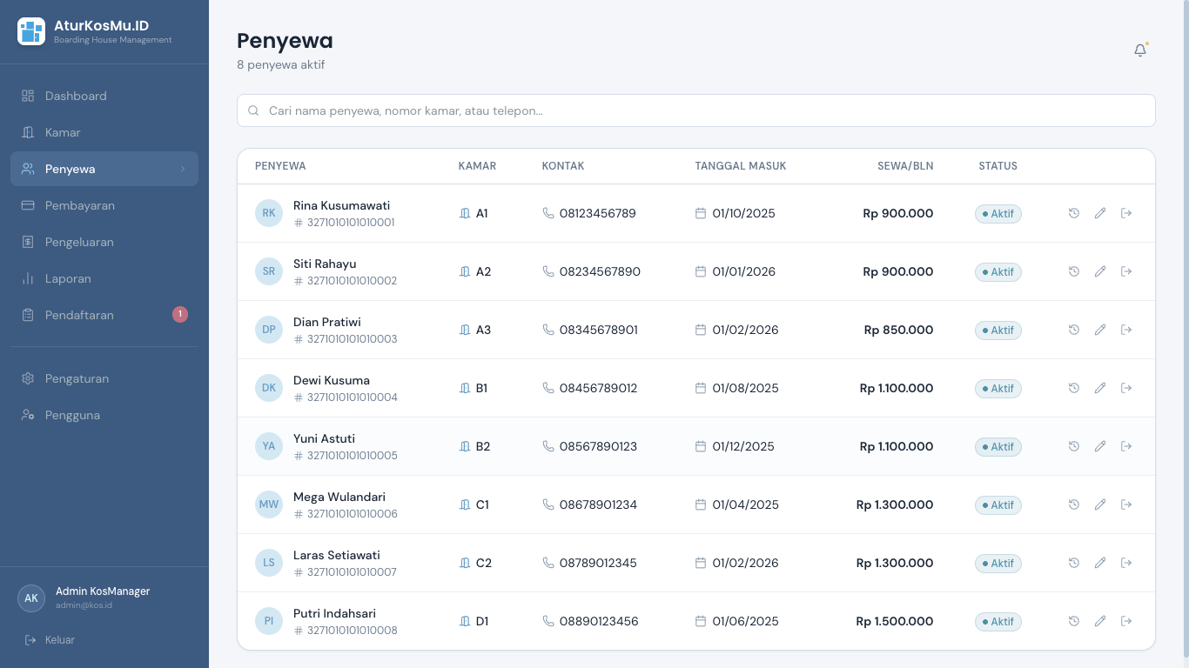Open history for Rina Kusumawati
This screenshot has width=1189, height=668.
click(1074, 213)
